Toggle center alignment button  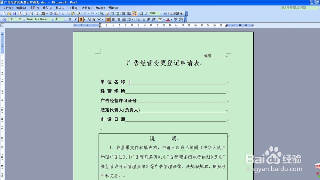tap(113, 19)
